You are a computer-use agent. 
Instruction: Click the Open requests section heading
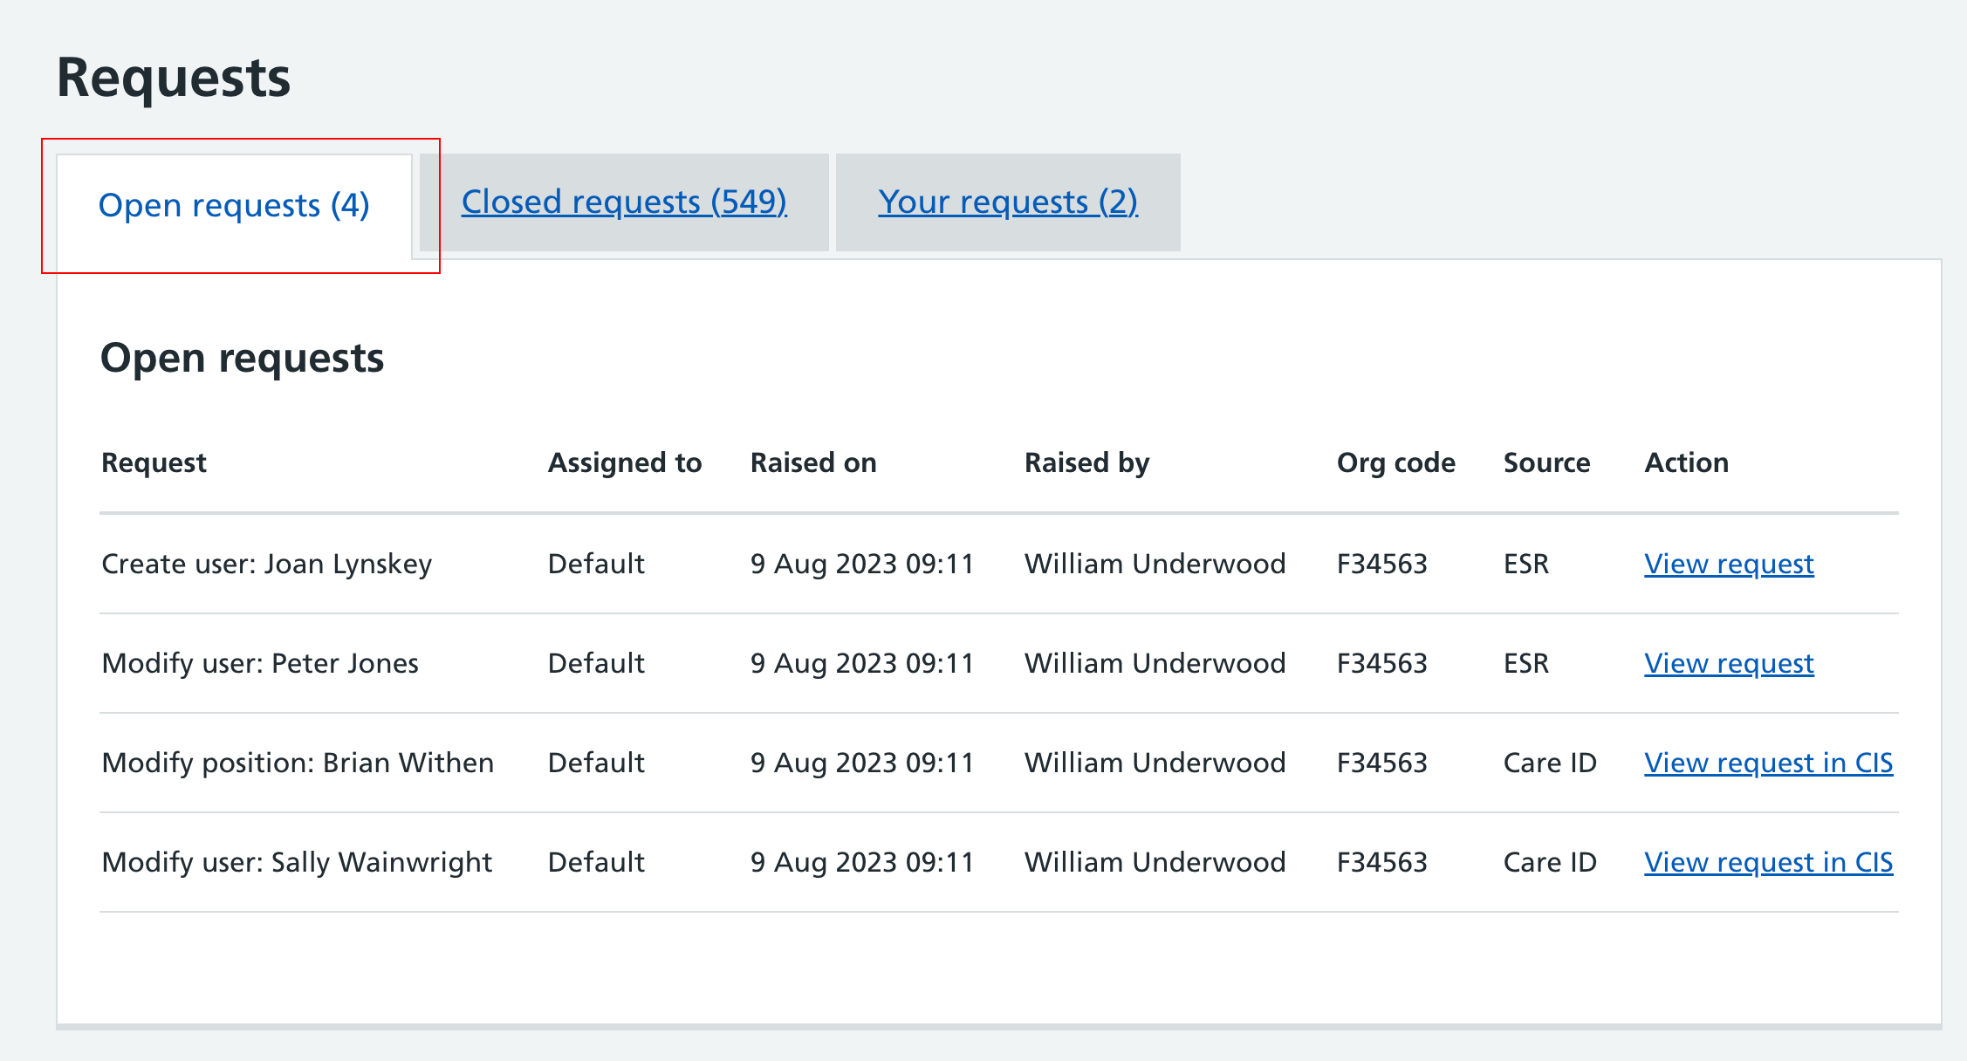point(243,359)
